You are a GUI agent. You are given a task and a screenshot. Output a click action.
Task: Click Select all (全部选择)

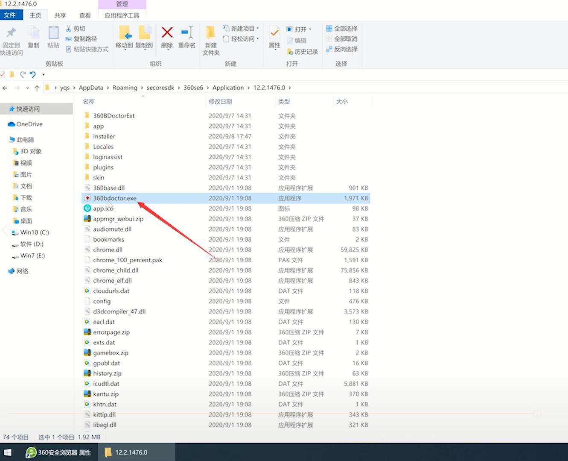point(342,29)
